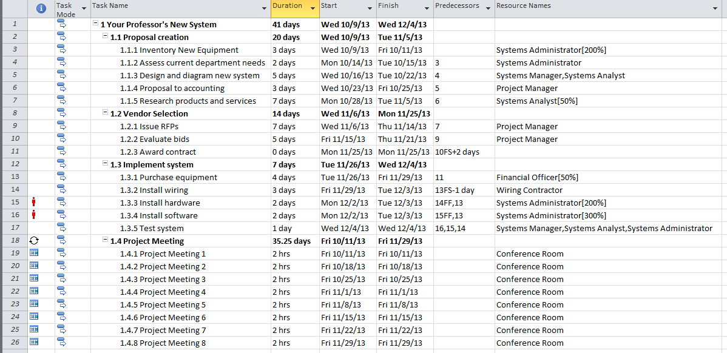
Task: Click the calendar icon beside Project Meeting 5
Action: tap(34, 304)
